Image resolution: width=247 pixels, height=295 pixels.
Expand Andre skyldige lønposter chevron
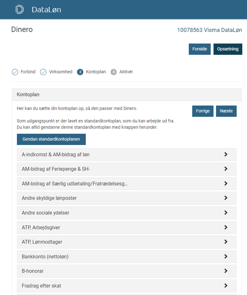click(x=226, y=198)
